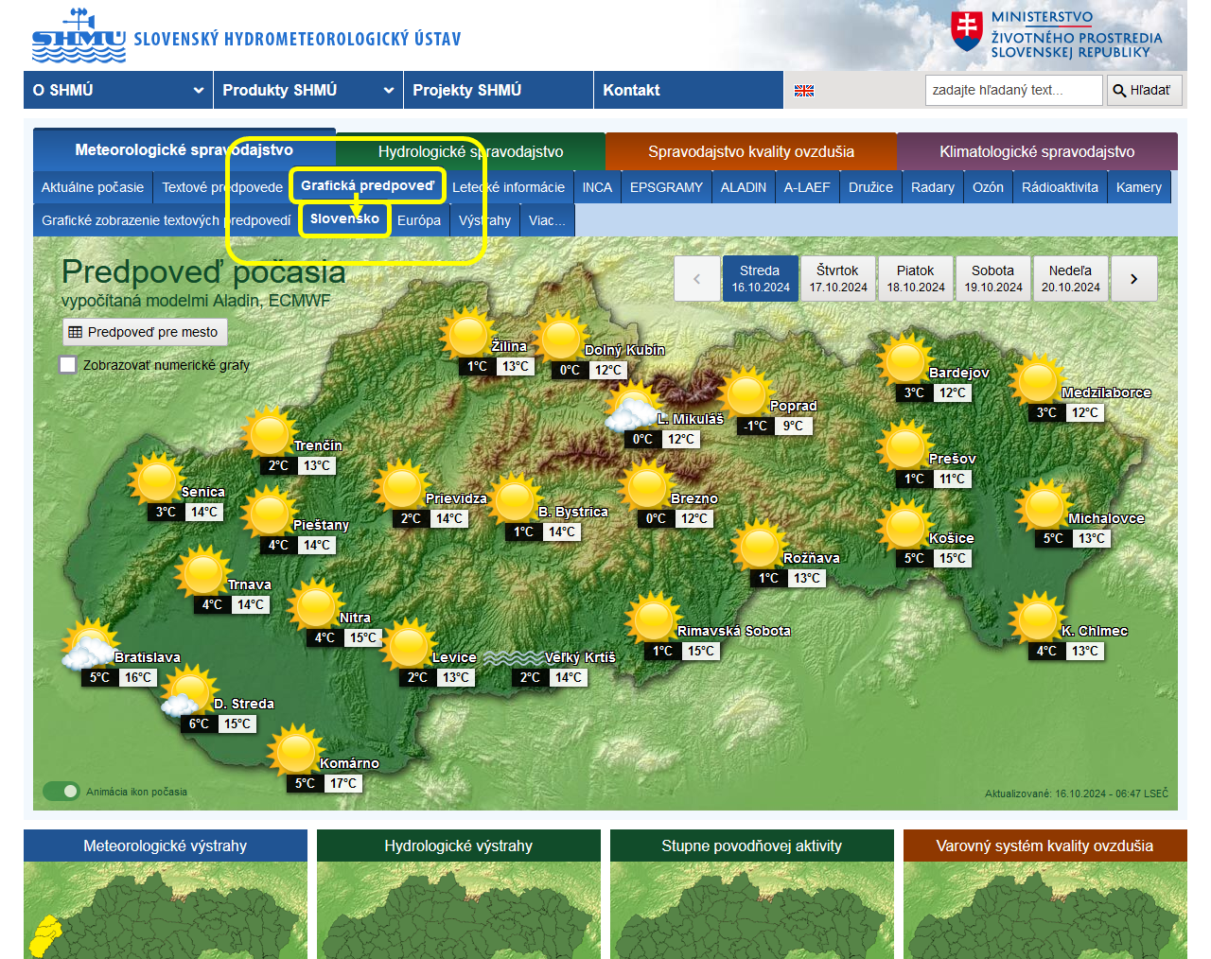Click the sun icon over Žilina
The image size is (1211, 959).
(466, 333)
